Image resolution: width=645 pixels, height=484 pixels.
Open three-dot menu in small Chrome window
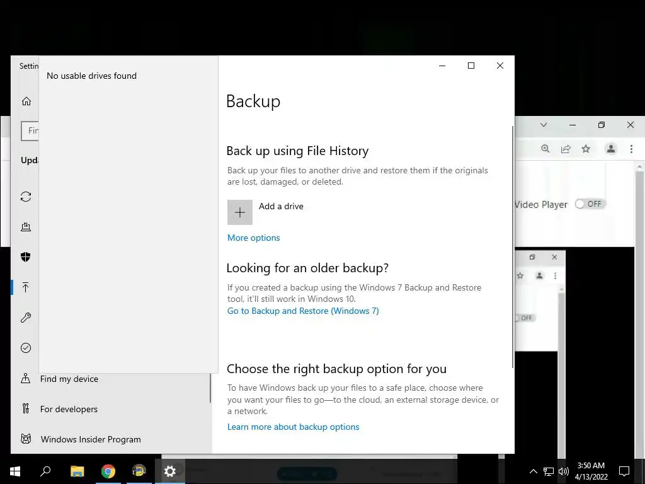coord(556,276)
